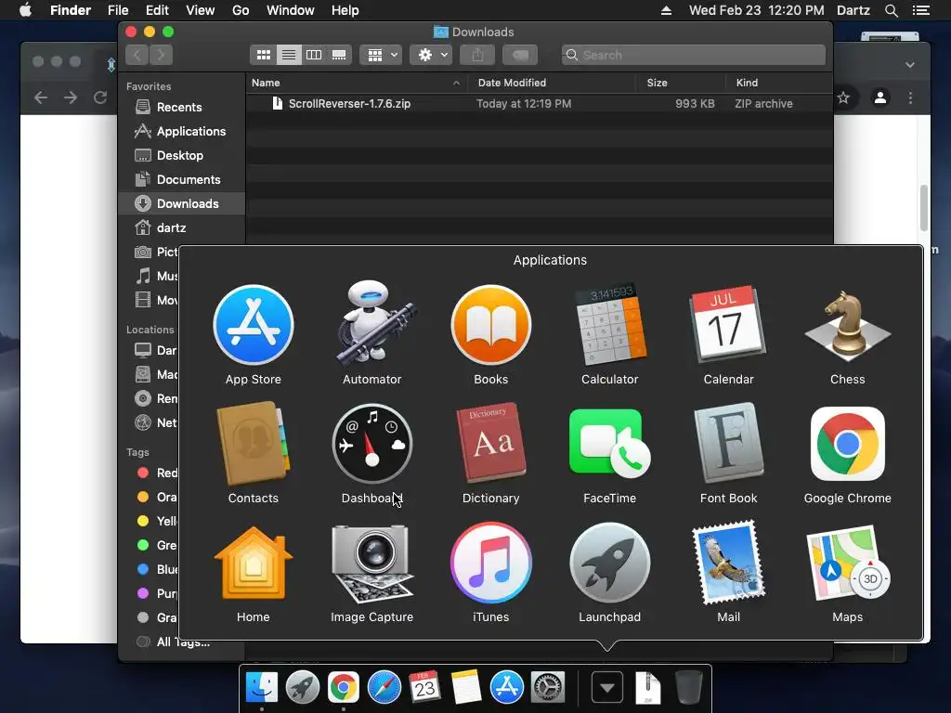951x713 pixels.
Task: Click the Finder forward arrow button
Action: tap(161, 55)
